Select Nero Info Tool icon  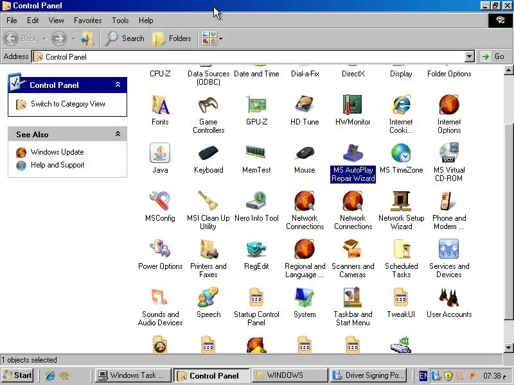pos(256,200)
